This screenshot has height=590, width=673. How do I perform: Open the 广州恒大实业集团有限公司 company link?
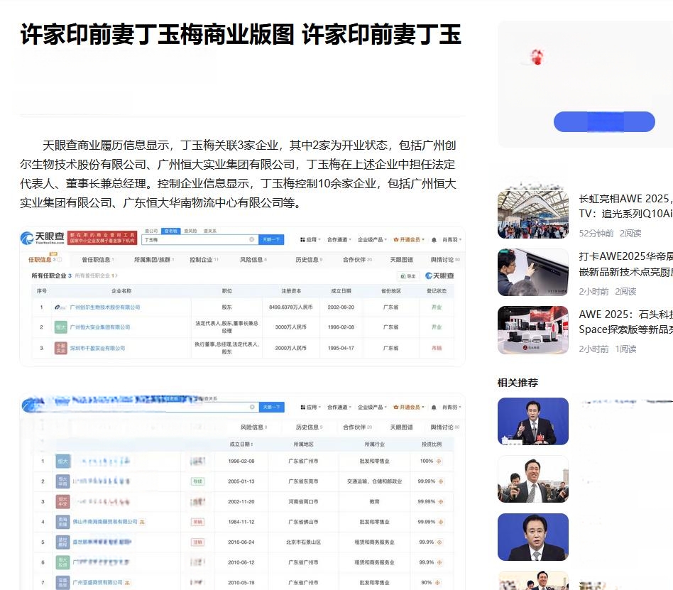click(100, 327)
